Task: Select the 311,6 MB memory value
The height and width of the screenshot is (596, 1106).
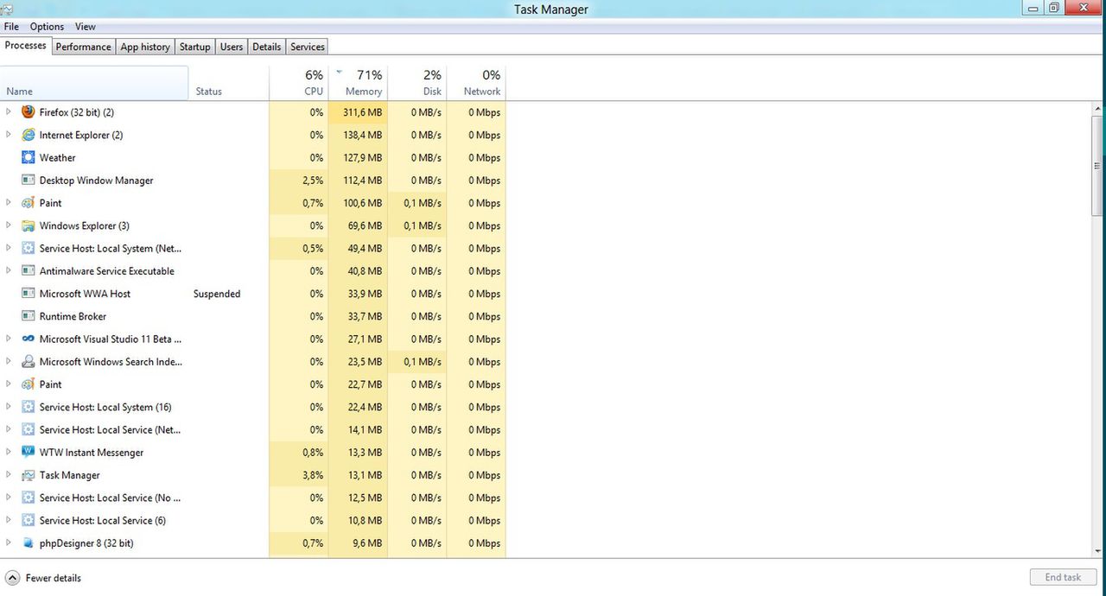Action: click(362, 112)
